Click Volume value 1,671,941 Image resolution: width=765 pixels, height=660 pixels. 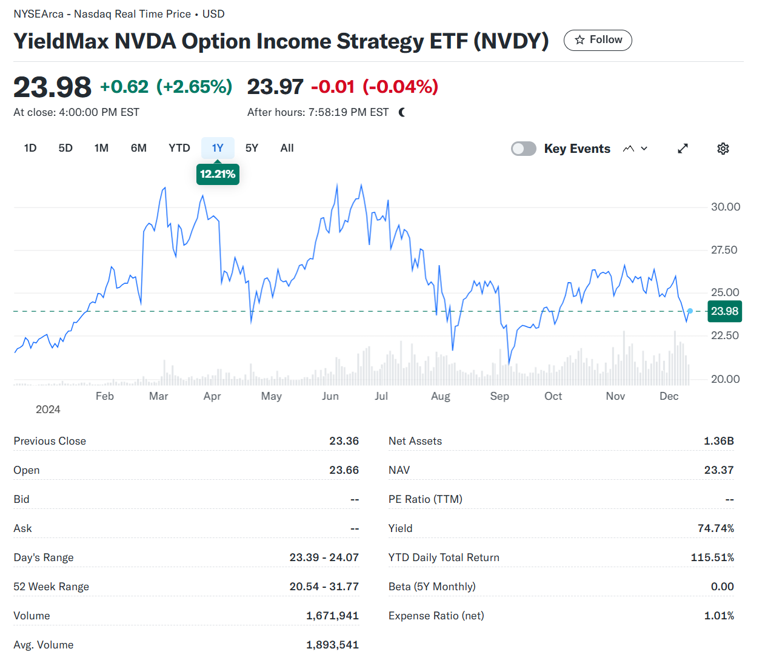click(332, 616)
